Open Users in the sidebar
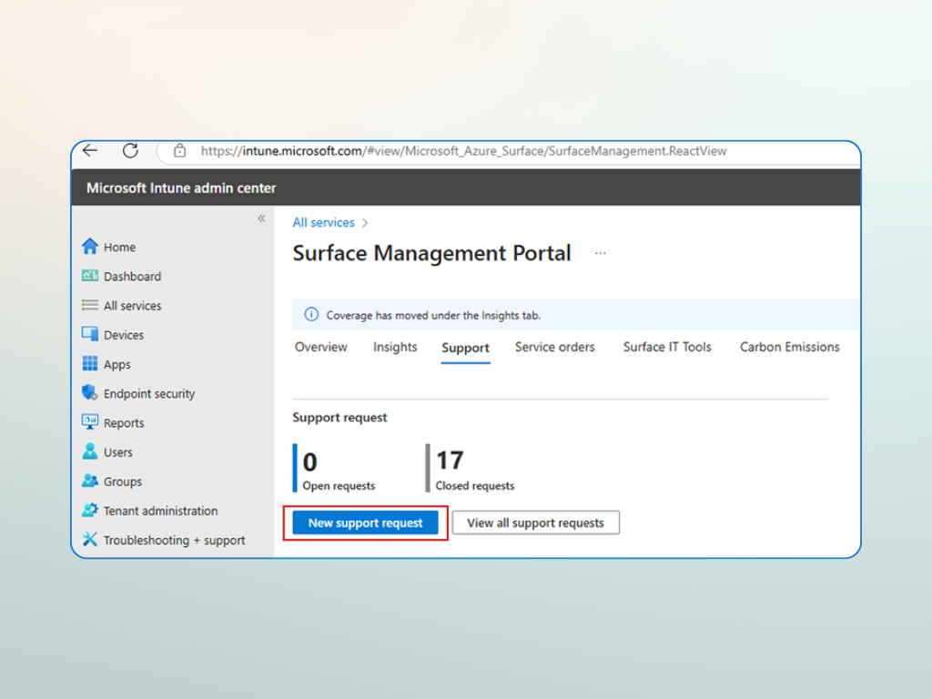Image resolution: width=932 pixels, height=699 pixels. tap(117, 452)
